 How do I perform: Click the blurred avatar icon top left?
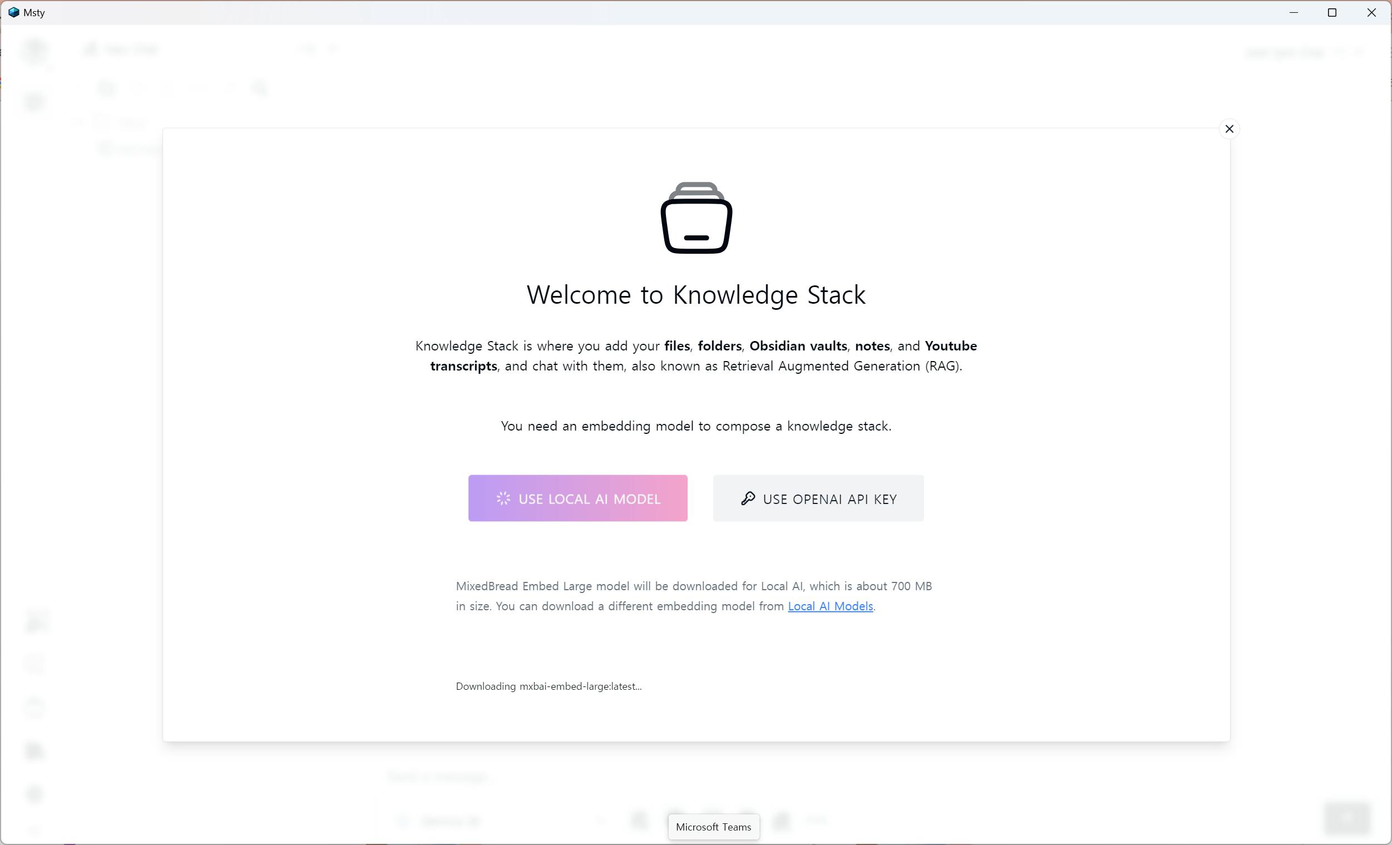click(35, 51)
